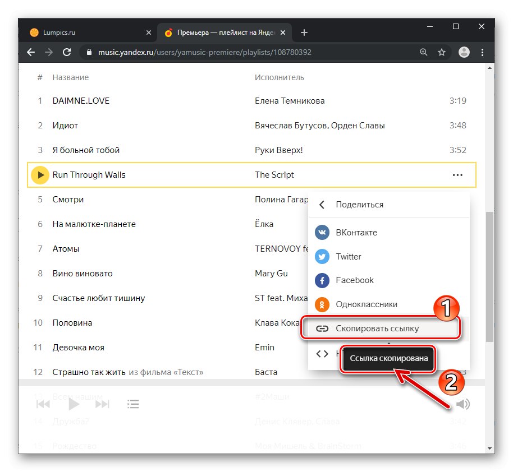Close the Lumpics.ru tab

(149, 33)
